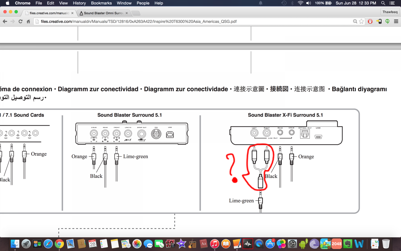The image size is (401, 251).
Task: Open Evernote elephant icon in Dock
Action: click(348, 244)
